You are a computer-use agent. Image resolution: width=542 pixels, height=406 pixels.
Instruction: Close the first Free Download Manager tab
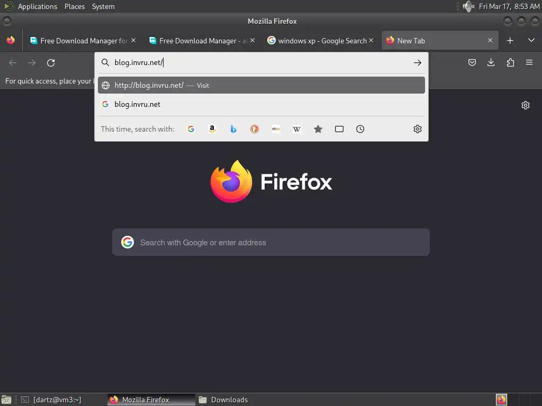pos(133,40)
